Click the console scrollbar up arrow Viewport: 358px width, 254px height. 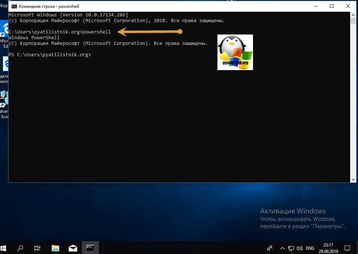pyautogui.click(x=353, y=15)
